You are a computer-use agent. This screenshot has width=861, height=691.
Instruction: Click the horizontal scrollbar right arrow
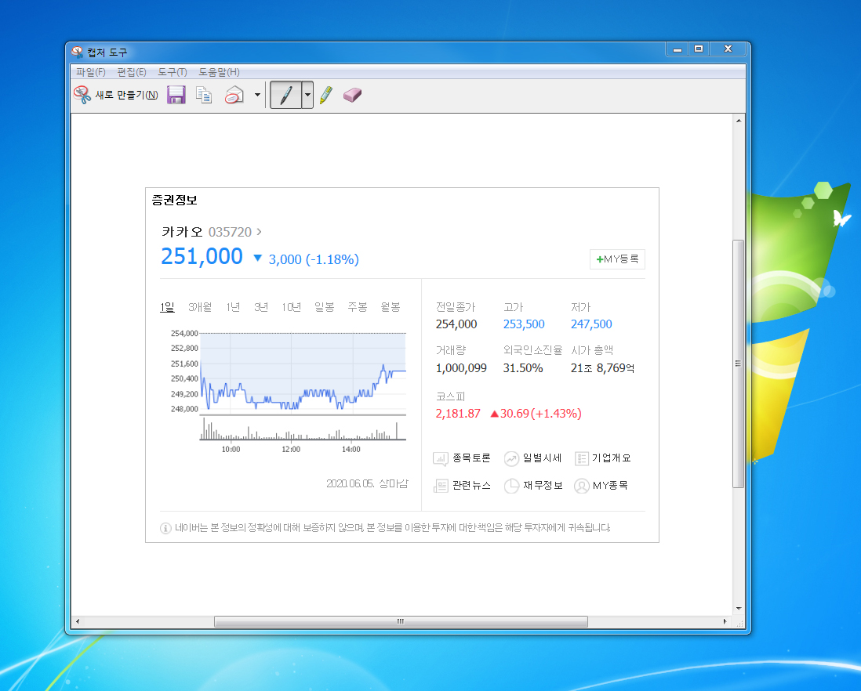pyautogui.click(x=725, y=621)
